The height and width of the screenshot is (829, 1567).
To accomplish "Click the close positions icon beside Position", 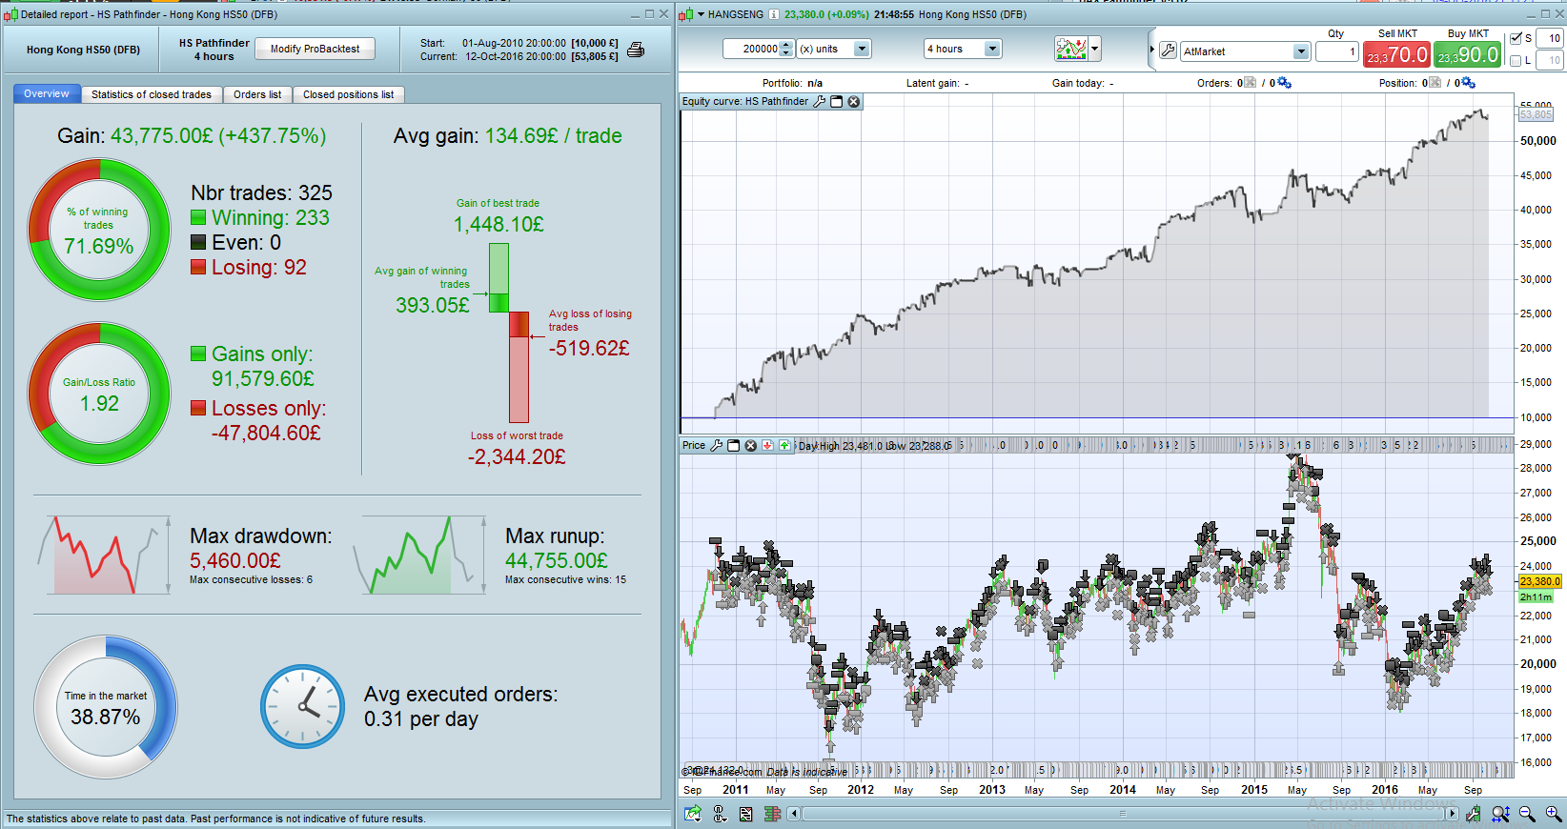I will 1435,83.
